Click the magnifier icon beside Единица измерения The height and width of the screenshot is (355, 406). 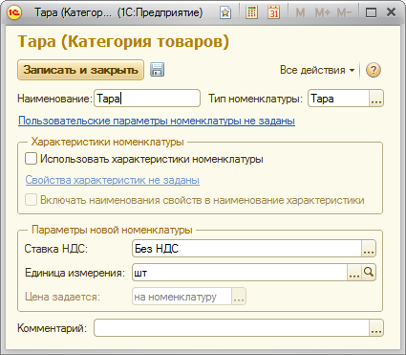pyautogui.click(x=369, y=273)
